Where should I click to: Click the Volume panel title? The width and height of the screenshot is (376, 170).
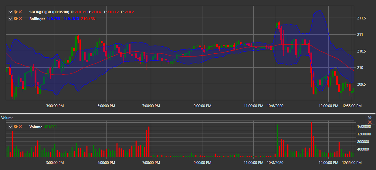tap(7, 117)
